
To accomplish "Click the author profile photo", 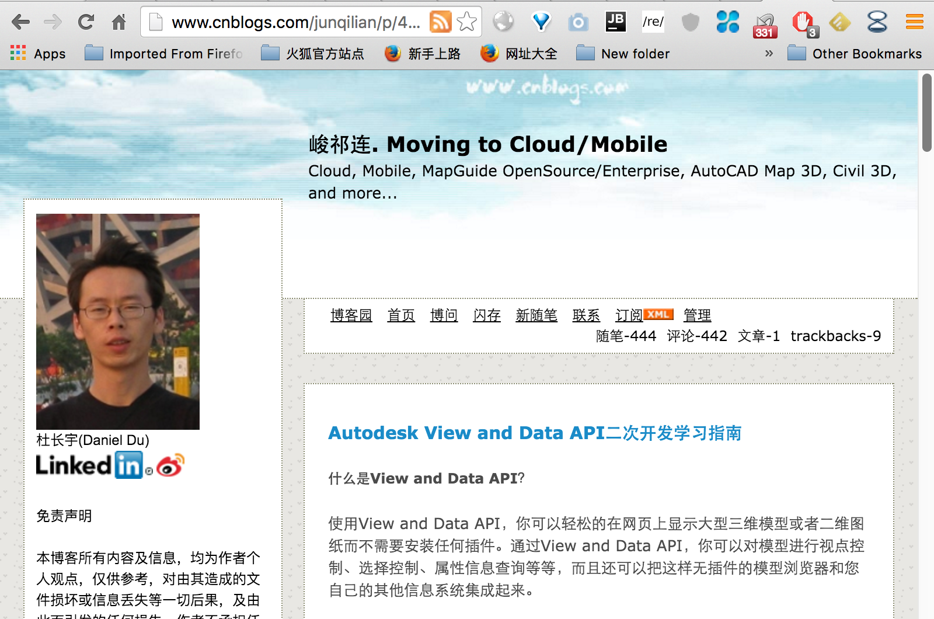I will (118, 322).
